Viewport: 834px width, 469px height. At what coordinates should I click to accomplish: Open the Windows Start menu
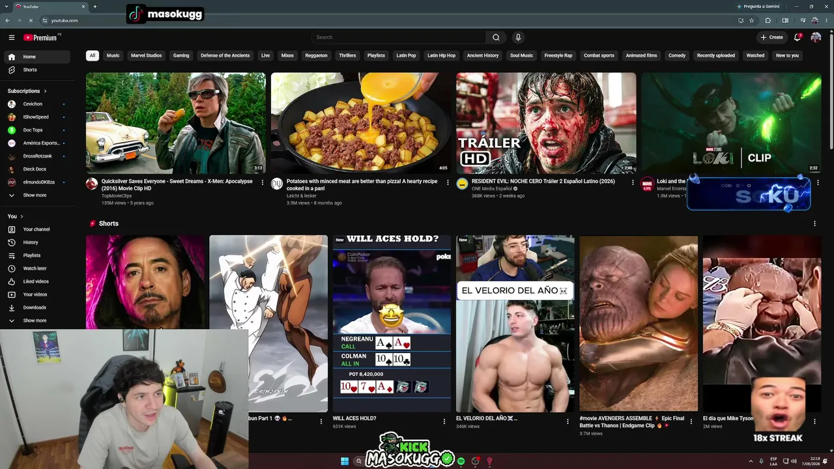click(345, 461)
